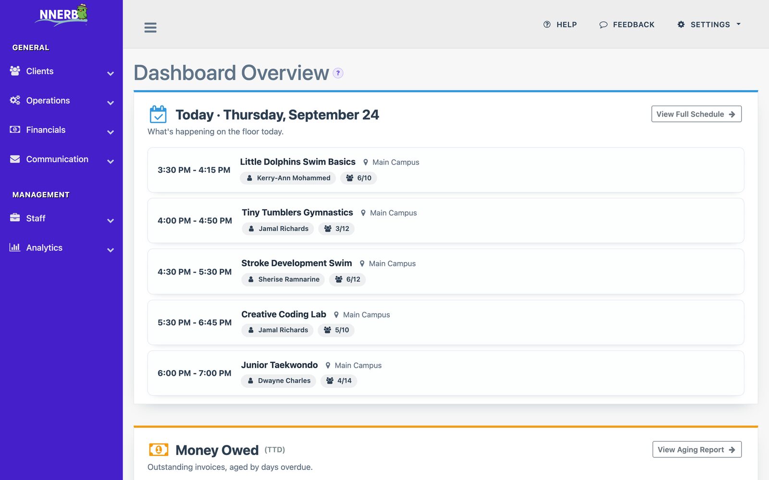The height and width of the screenshot is (480, 769).
Task: Expand the Staff menu chevron
Action: click(x=111, y=221)
